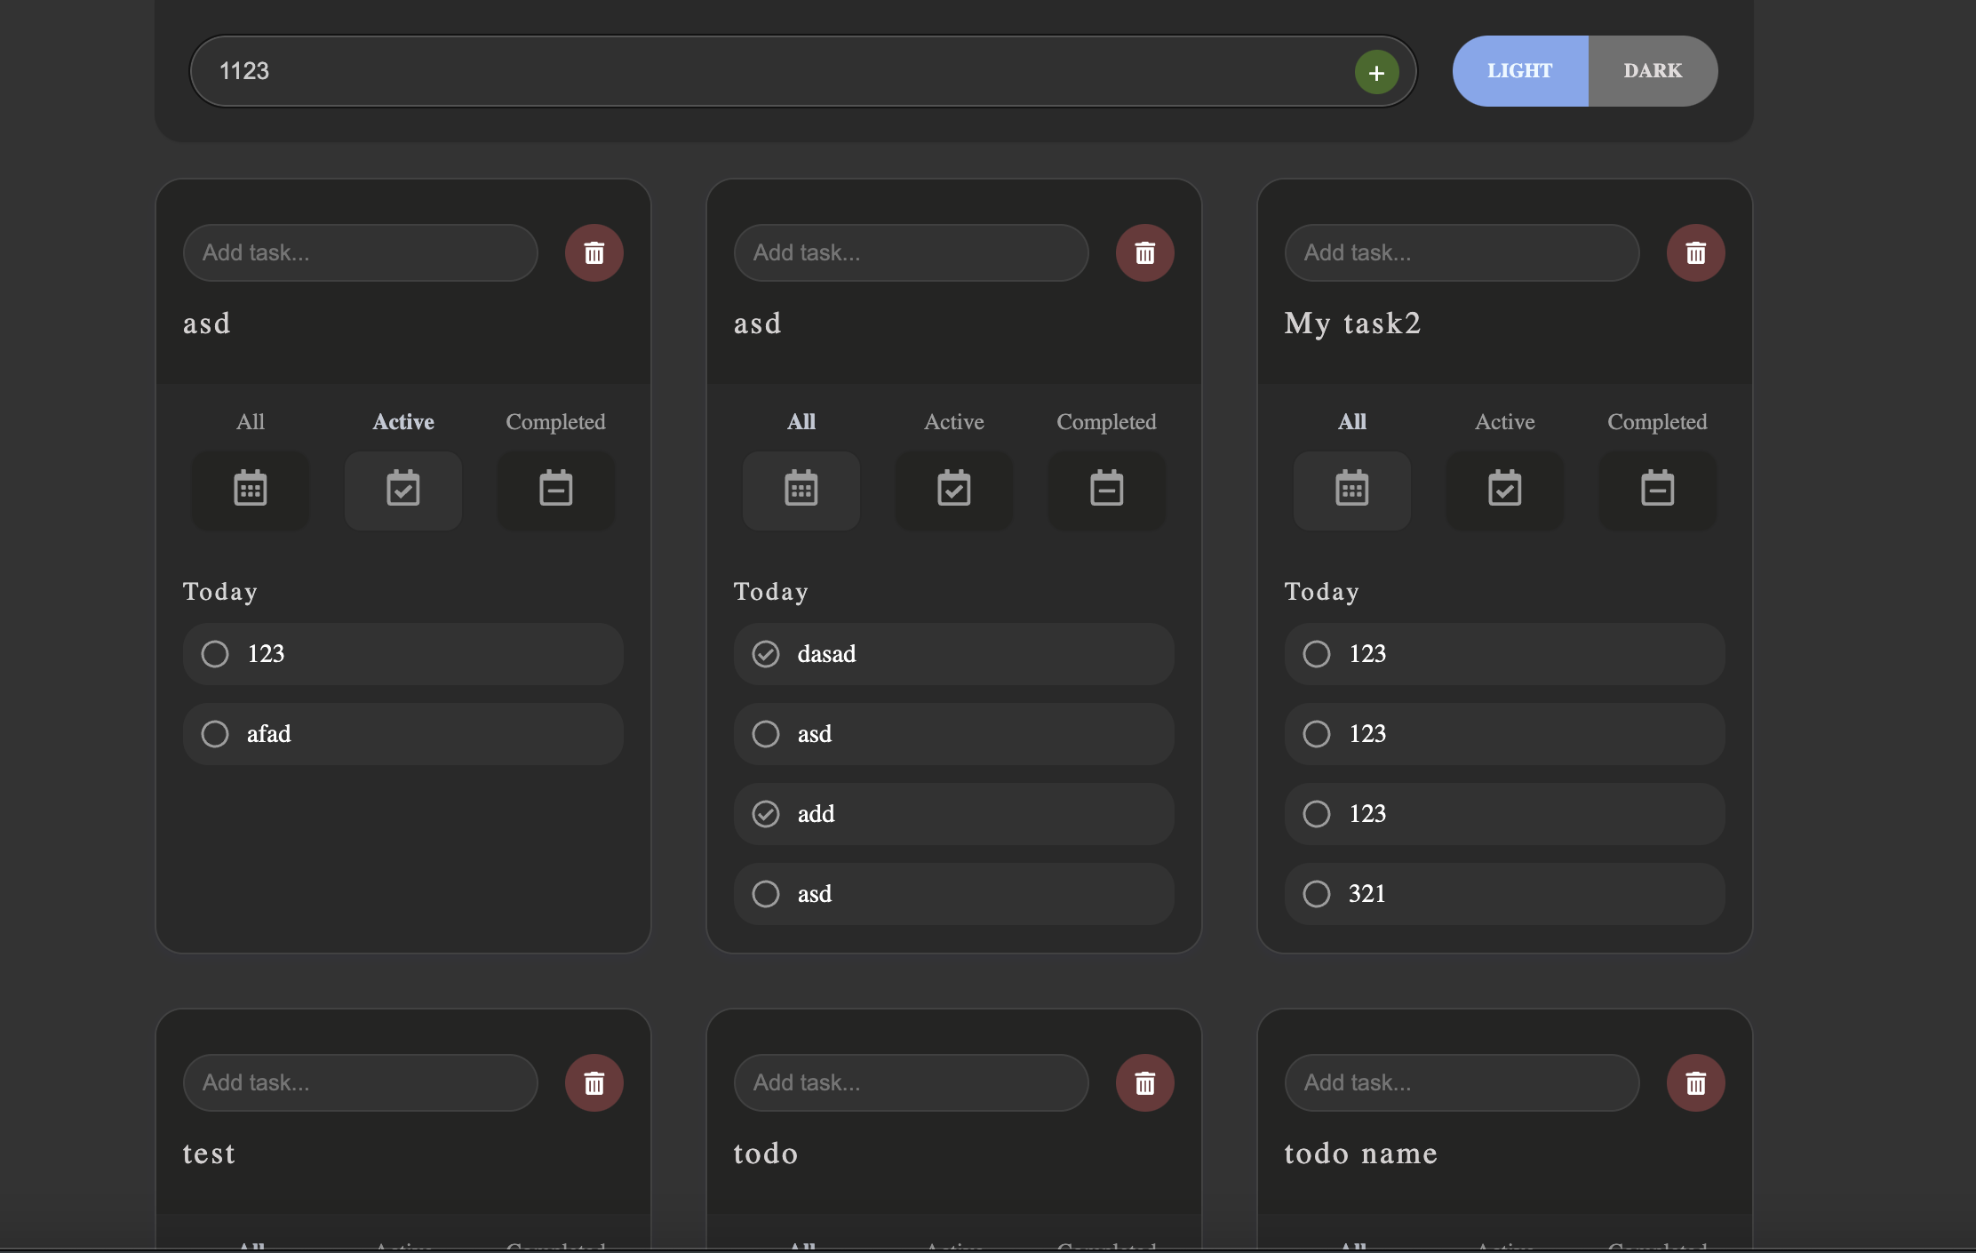1976x1253 pixels.
Task: Check the 321 task circle
Action: [x=1316, y=894]
